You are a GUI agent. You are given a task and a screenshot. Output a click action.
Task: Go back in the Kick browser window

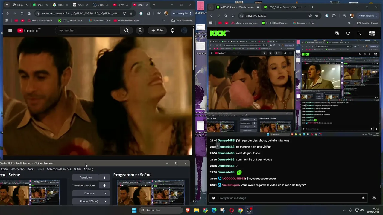pyautogui.click(x=212, y=16)
